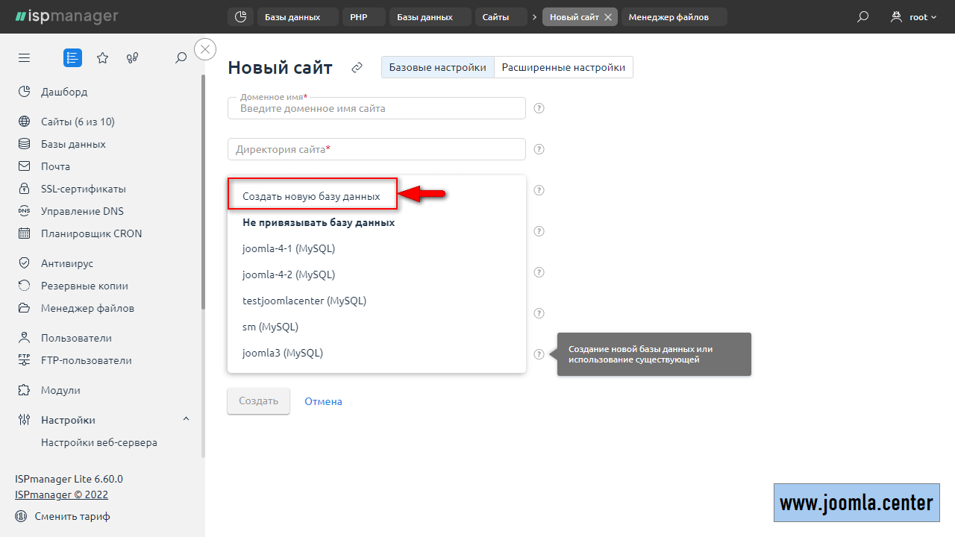This screenshot has height=537, width=955.
Task: Open the dashboard pie-chart tab icon
Action: click(x=240, y=17)
